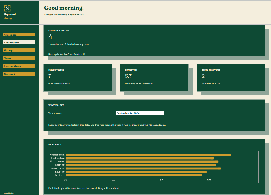Click the 6.0 axis tick label
Image resolution: width=271 pixels, height=195 pixels.
209,180
